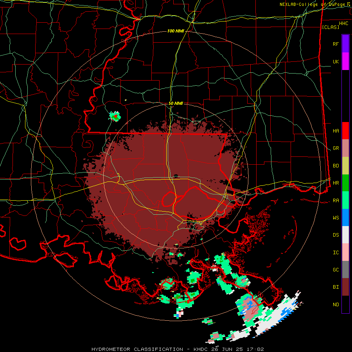Click the white DS legend swatch
The image size is (352, 352).
click(x=345, y=235)
